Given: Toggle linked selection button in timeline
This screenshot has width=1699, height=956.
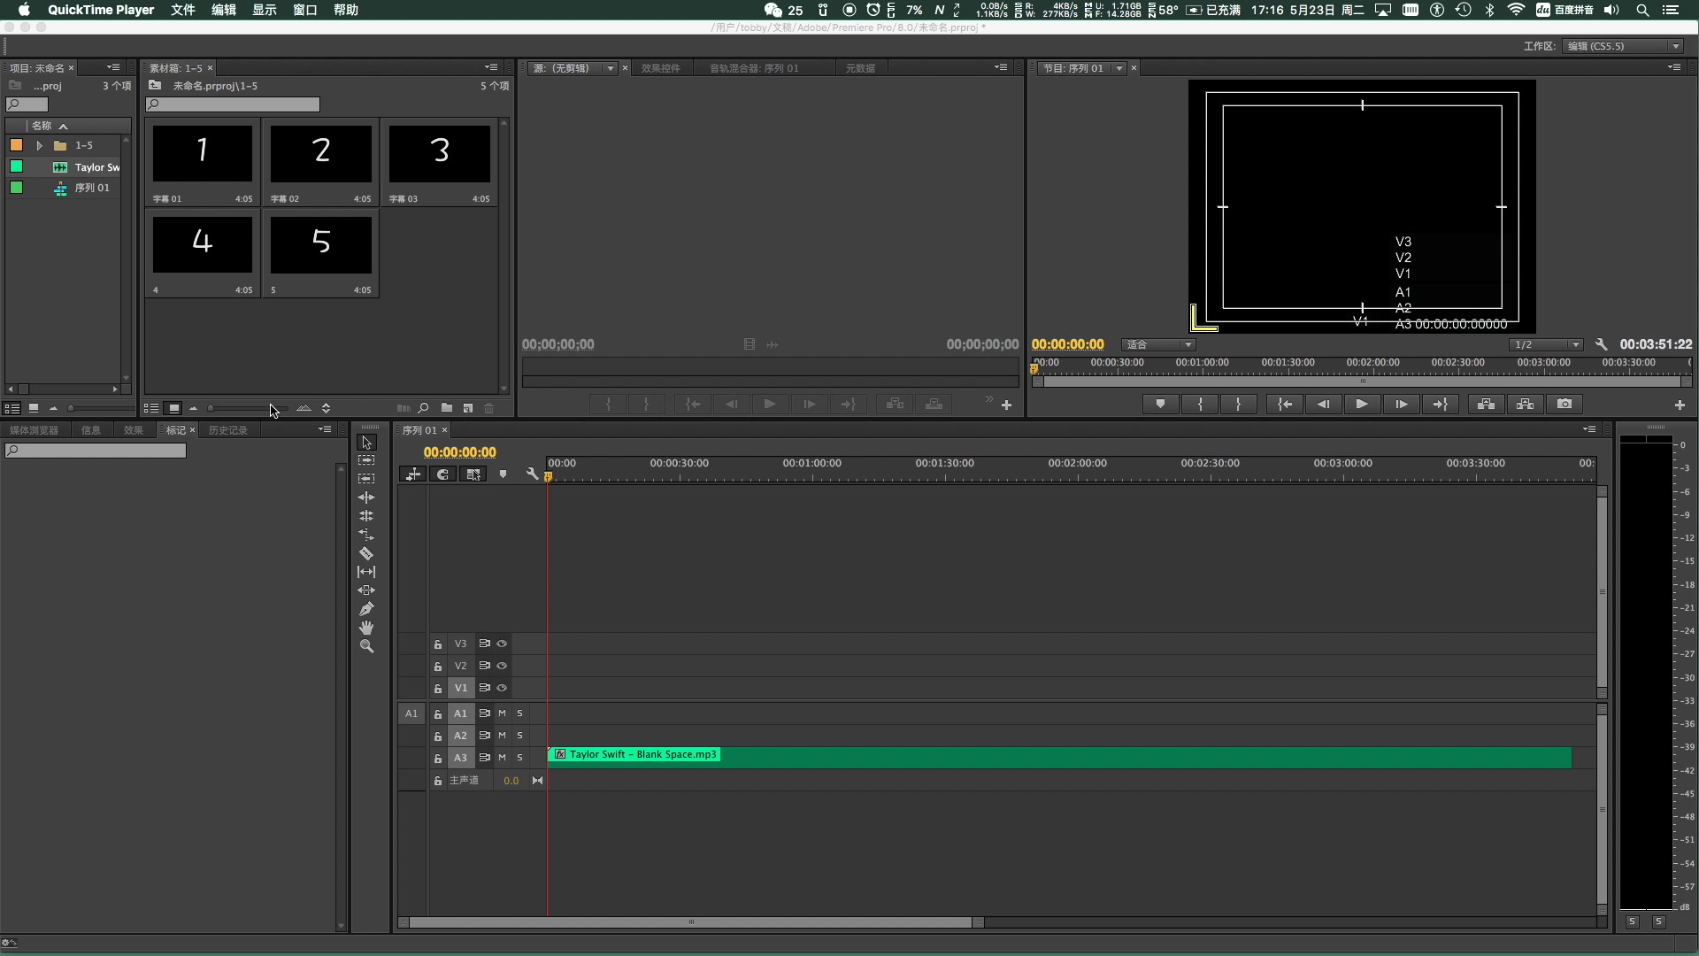Looking at the screenshot, I should tap(473, 474).
